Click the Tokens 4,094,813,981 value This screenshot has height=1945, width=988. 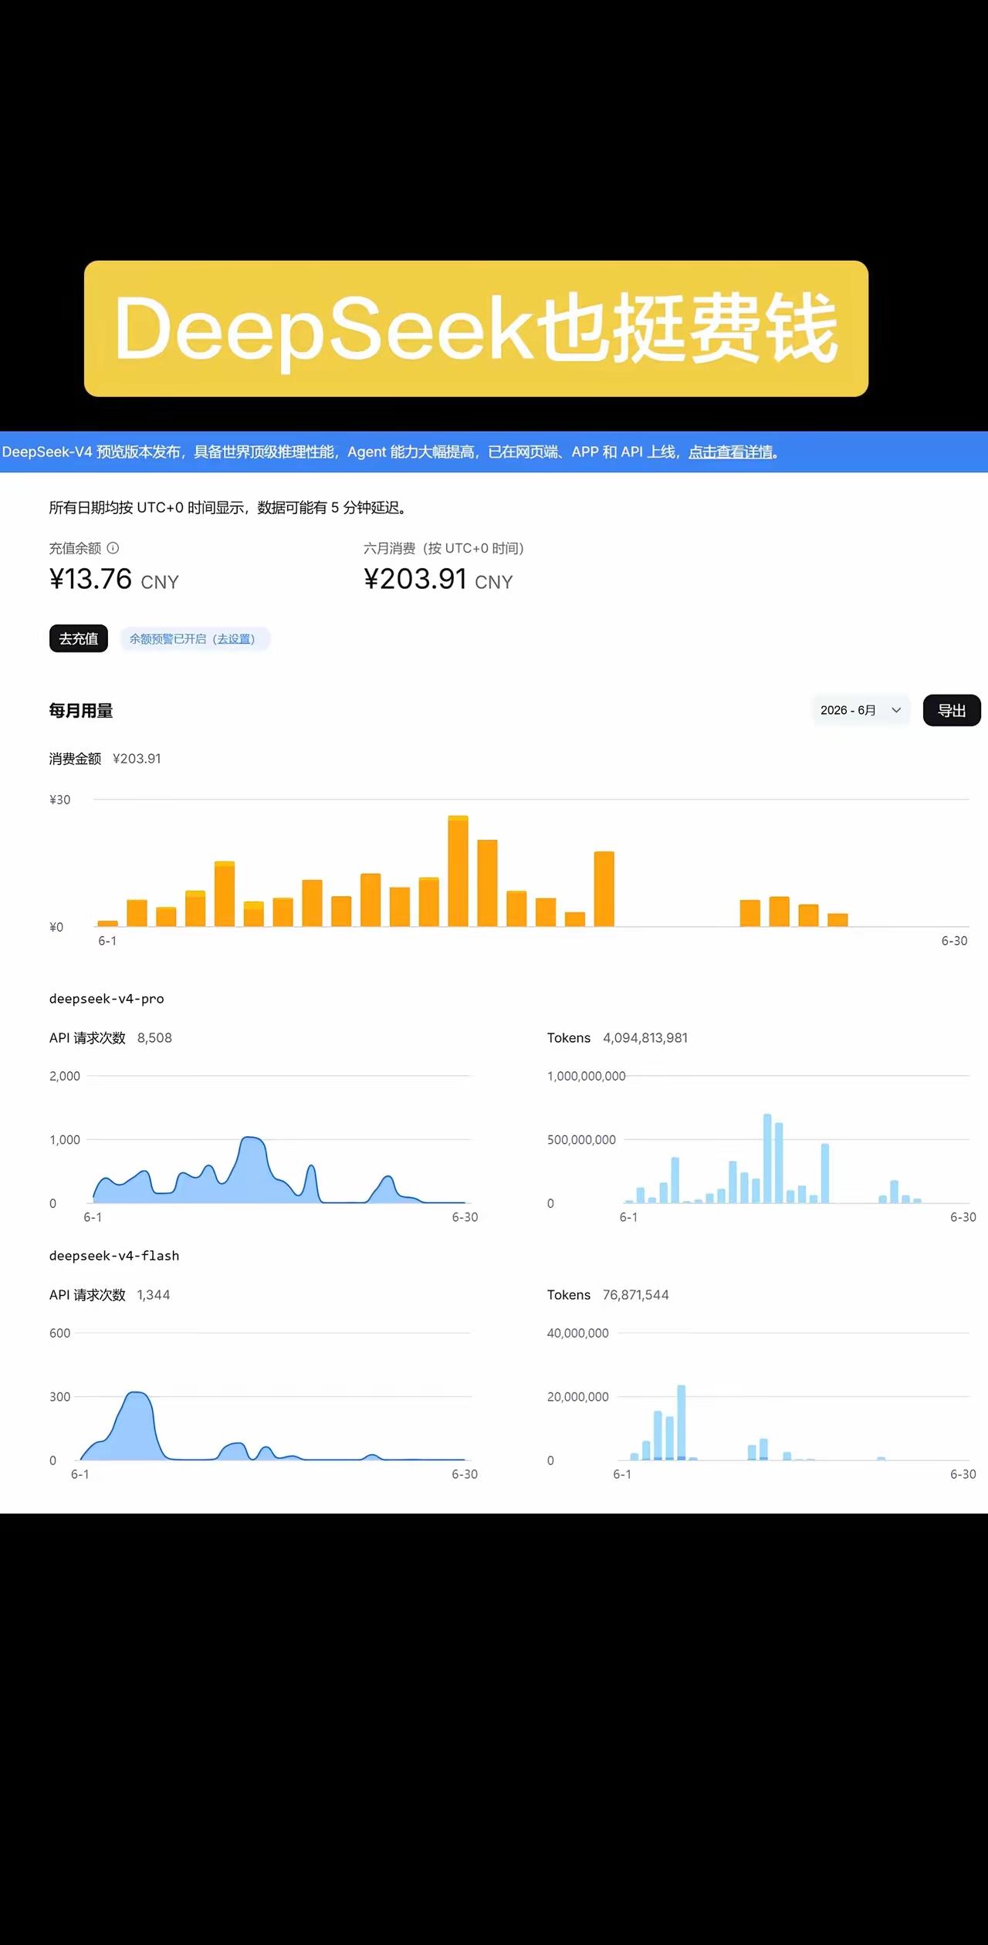[645, 1038]
